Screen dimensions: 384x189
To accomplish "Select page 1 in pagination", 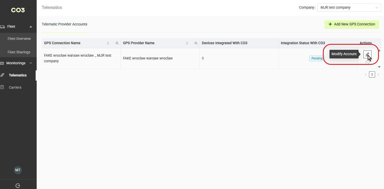I will click(372, 75).
